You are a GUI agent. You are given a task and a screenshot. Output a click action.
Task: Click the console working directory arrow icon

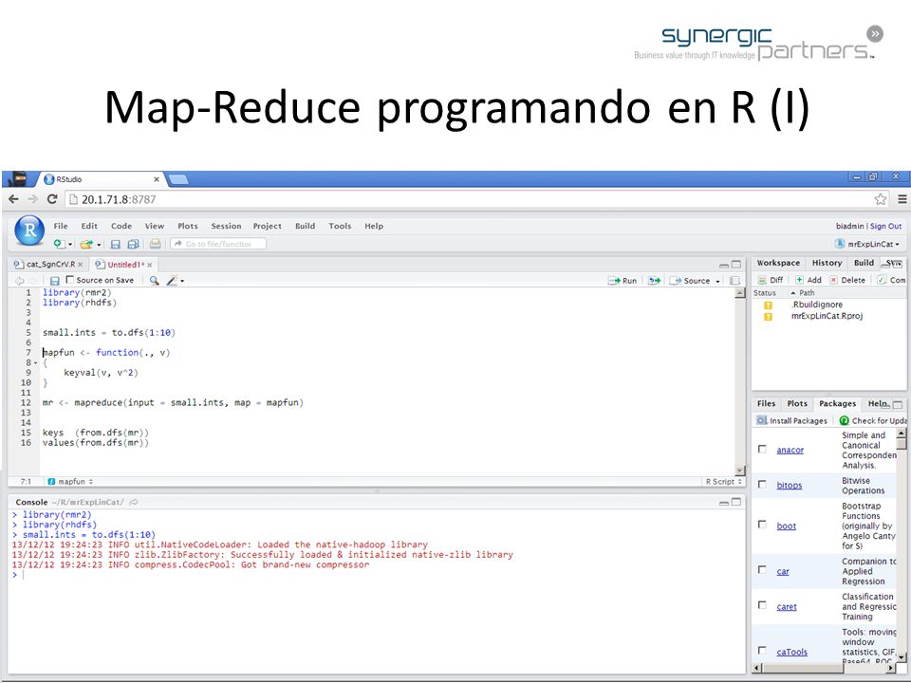(x=134, y=502)
